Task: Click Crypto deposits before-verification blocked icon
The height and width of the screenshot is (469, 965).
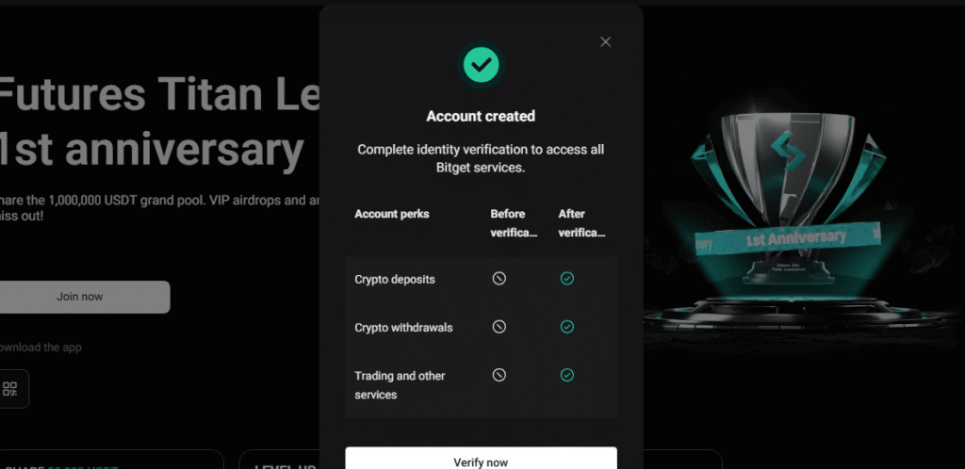Action: [x=499, y=279]
